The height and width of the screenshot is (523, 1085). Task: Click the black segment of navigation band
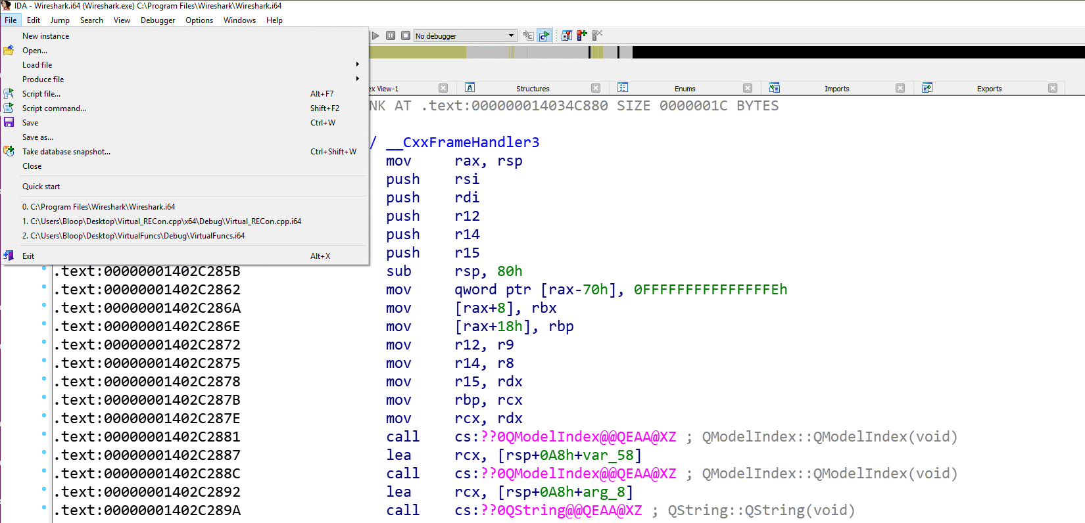858,53
